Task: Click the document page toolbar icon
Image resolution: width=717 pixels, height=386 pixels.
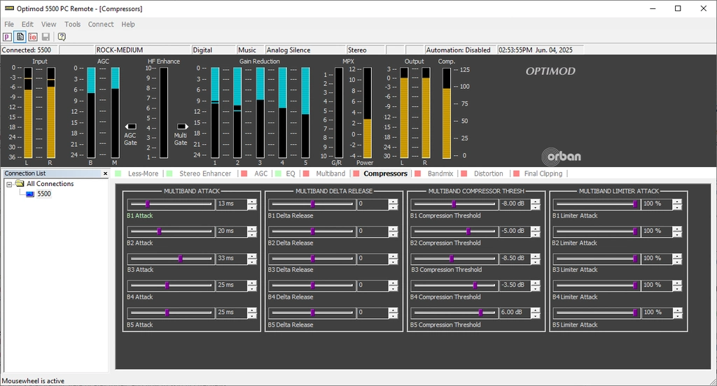Action: tap(20, 37)
